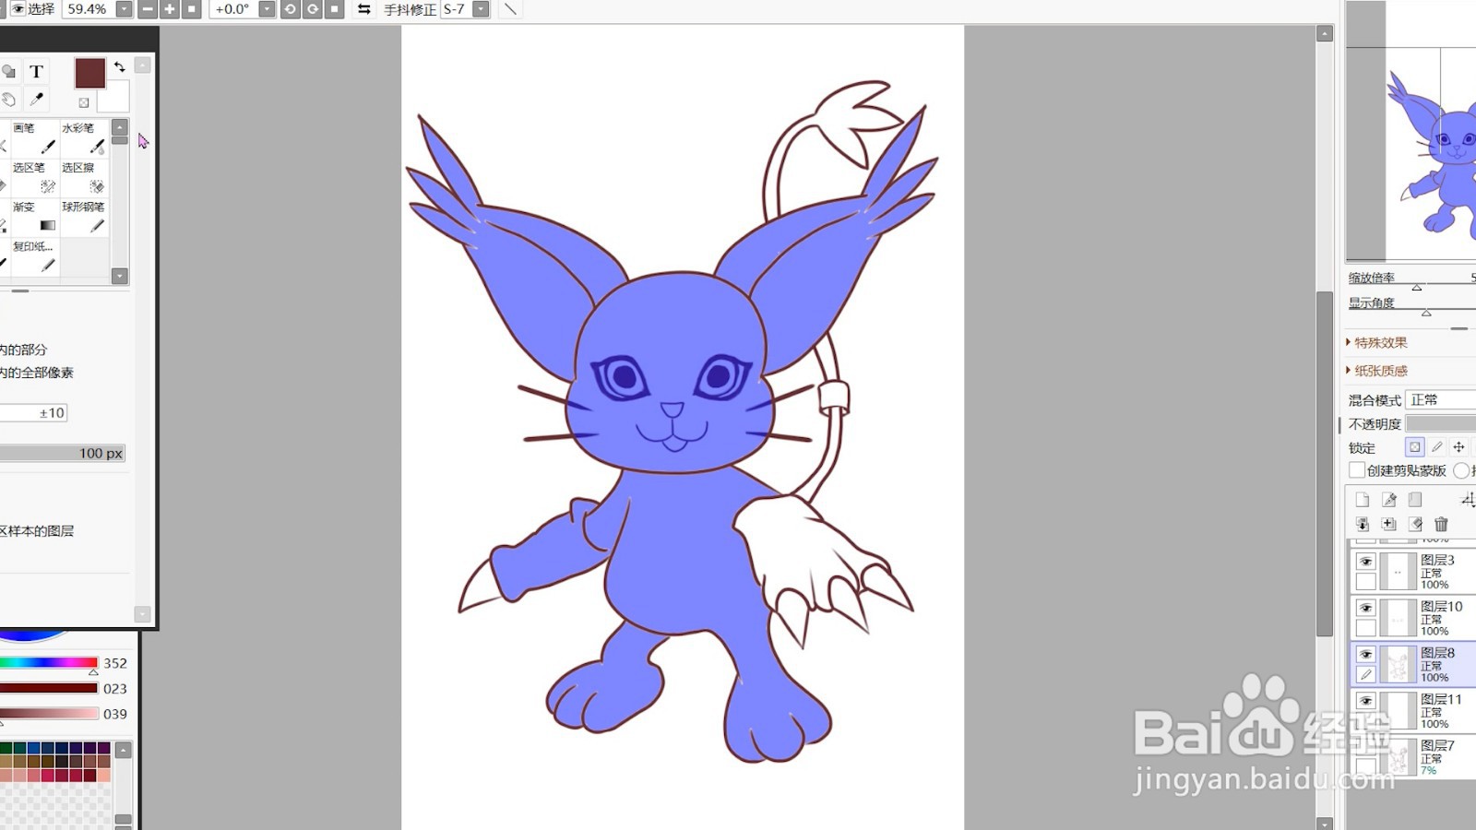Hide the 图层8 layer

[x=1366, y=655]
